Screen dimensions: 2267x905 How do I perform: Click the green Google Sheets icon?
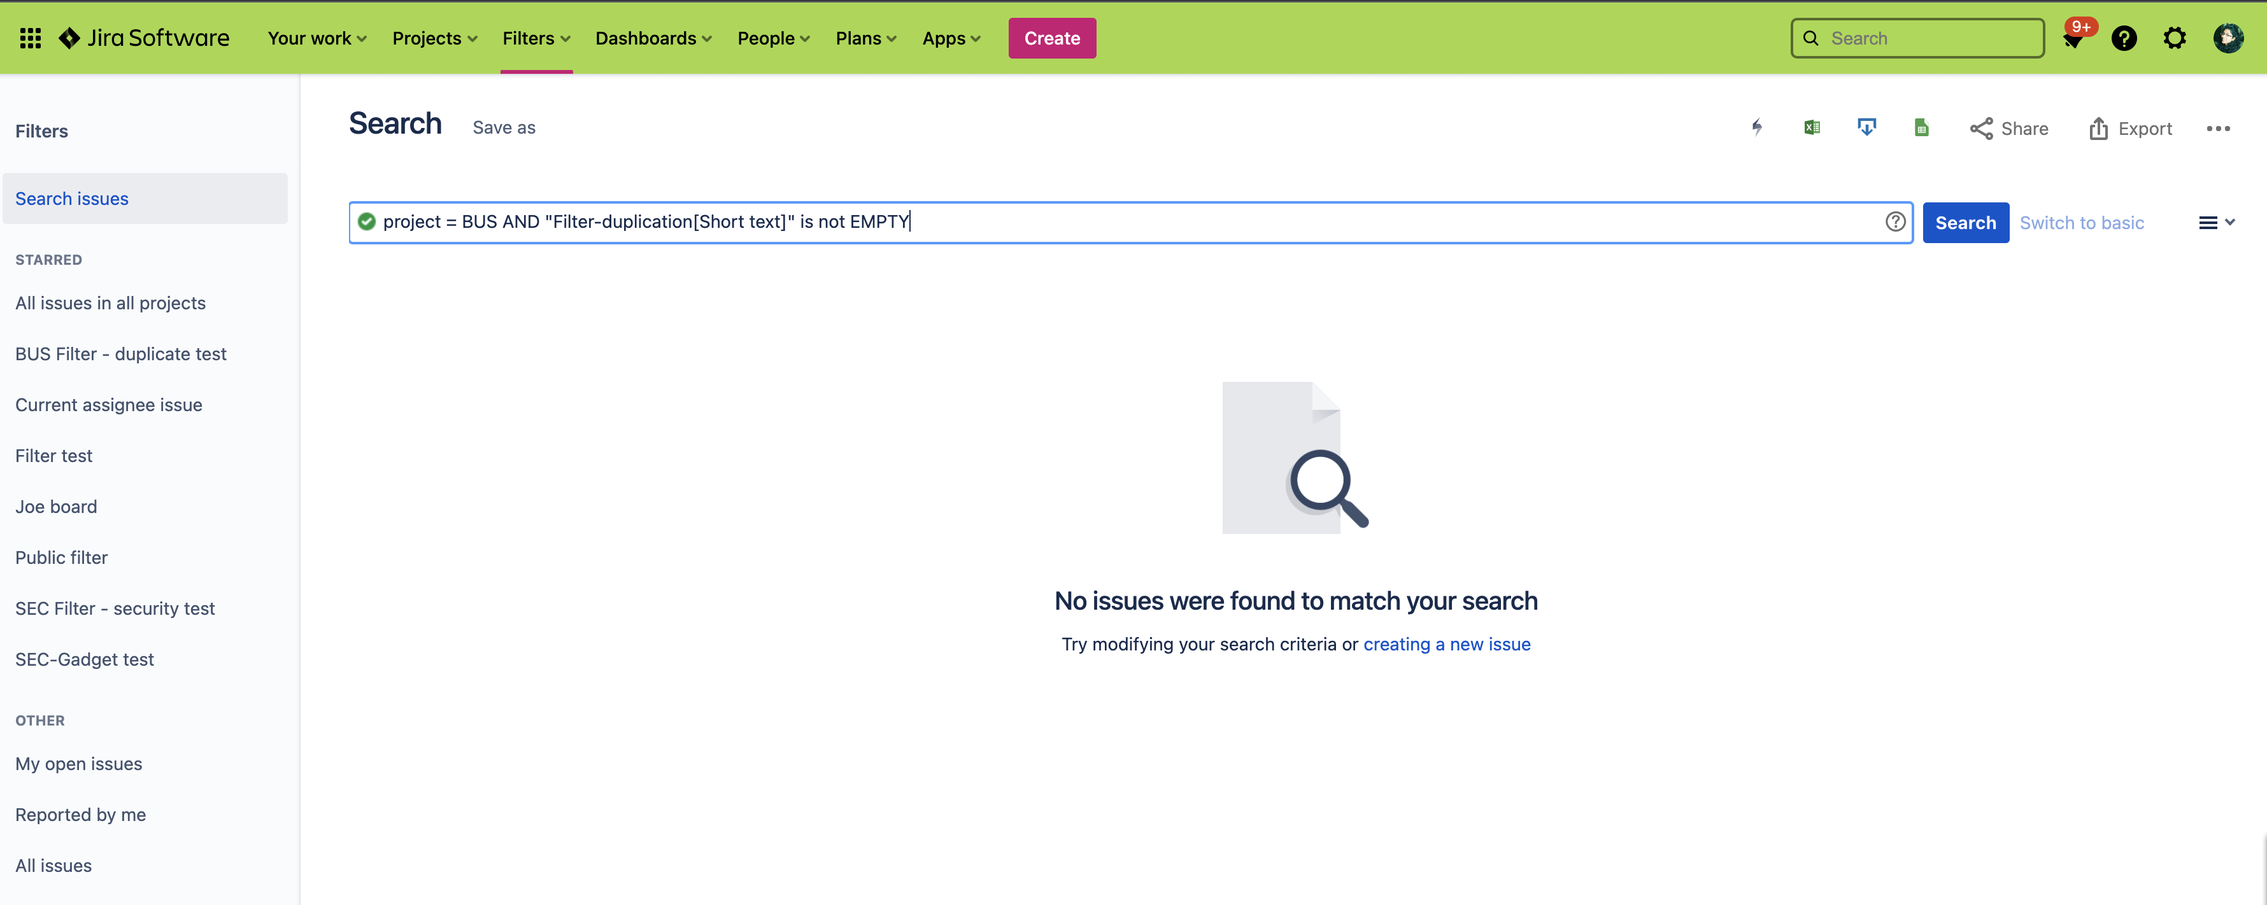click(x=1921, y=129)
